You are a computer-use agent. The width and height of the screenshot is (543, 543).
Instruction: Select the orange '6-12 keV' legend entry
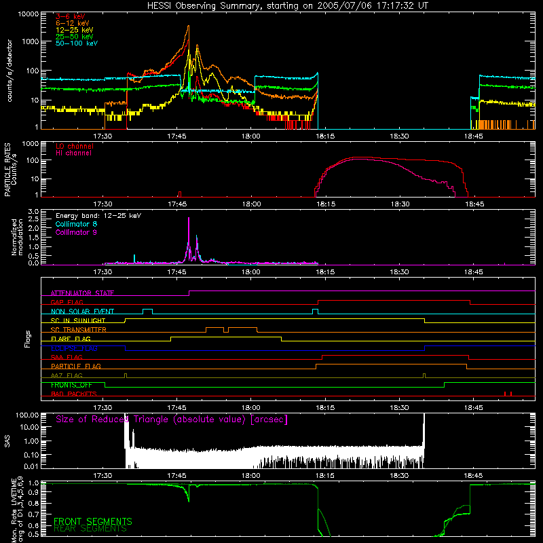[73, 23]
